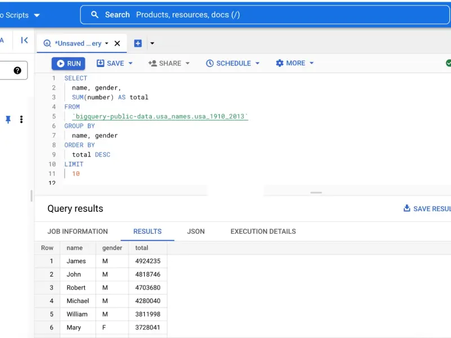Click total value 4280040
The width and height of the screenshot is (451, 338).
(148, 301)
